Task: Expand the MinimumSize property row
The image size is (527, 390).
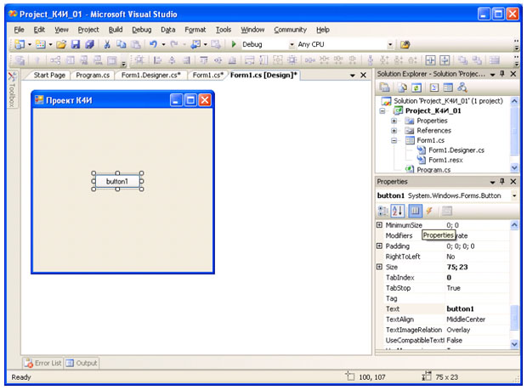Action: click(x=379, y=224)
